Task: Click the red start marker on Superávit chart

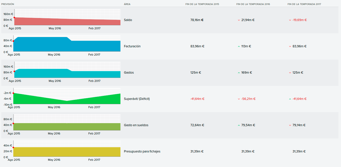Action: coord(13,93)
